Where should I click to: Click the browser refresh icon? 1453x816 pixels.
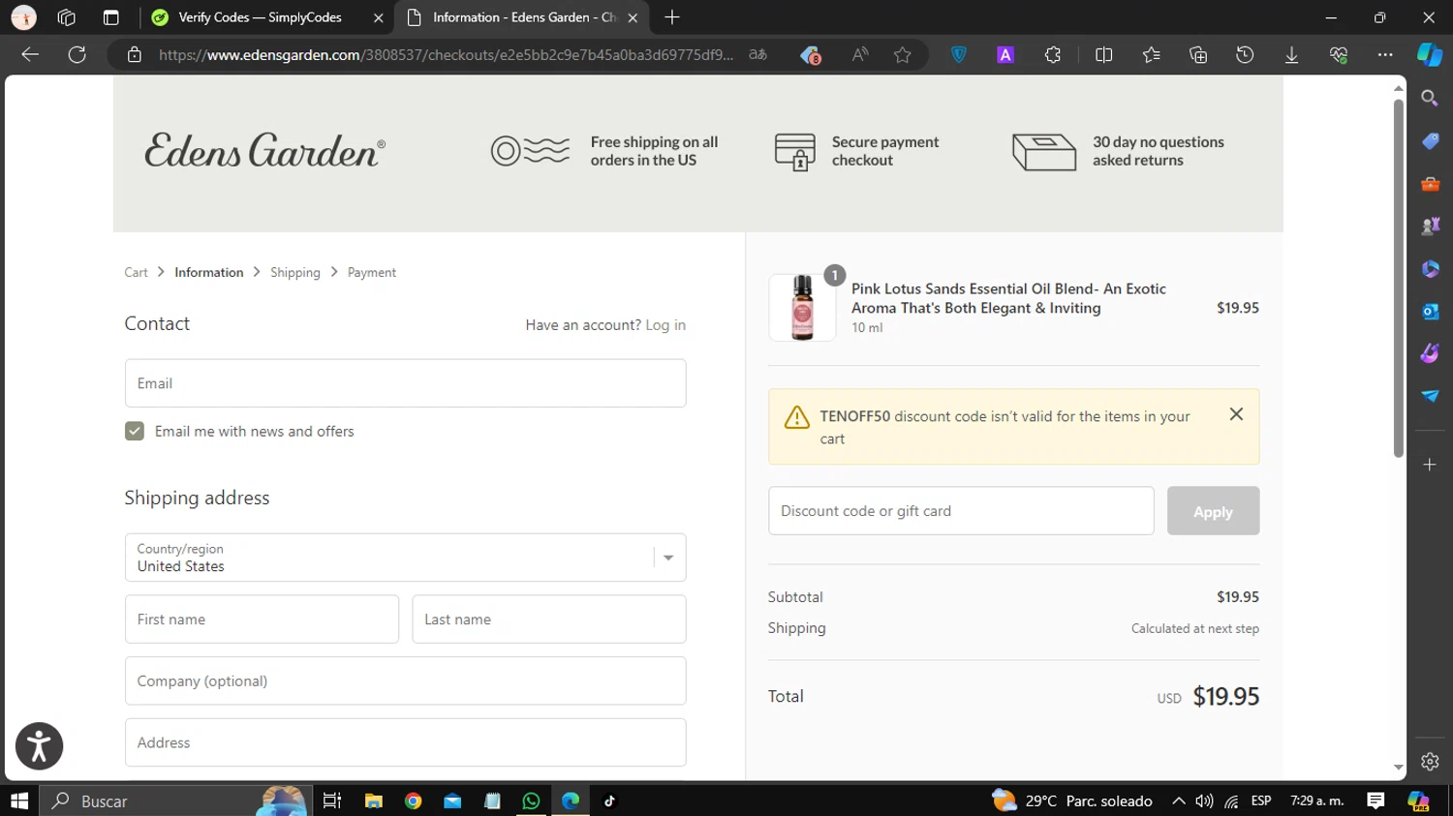[77, 55]
